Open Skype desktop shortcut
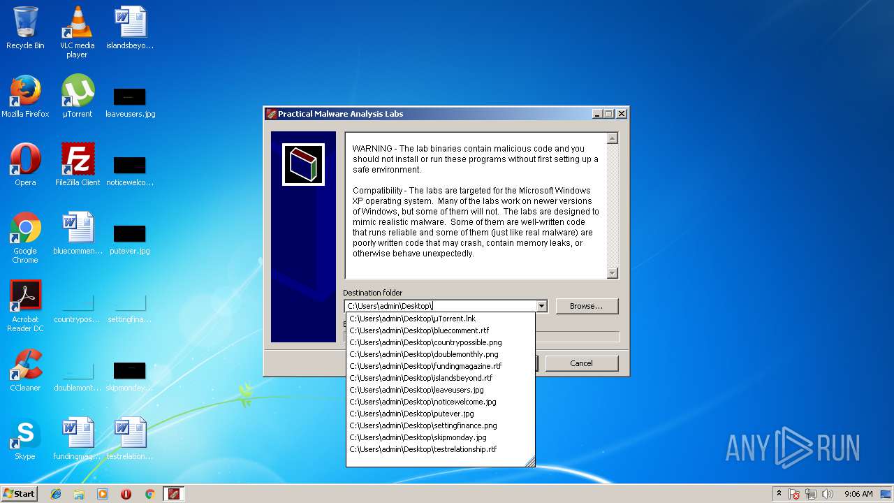Image resolution: width=894 pixels, height=503 pixels. tap(25, 439)
